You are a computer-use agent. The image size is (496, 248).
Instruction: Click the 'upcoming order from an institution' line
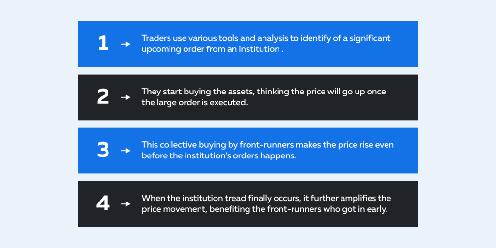(x=212, y=50)
